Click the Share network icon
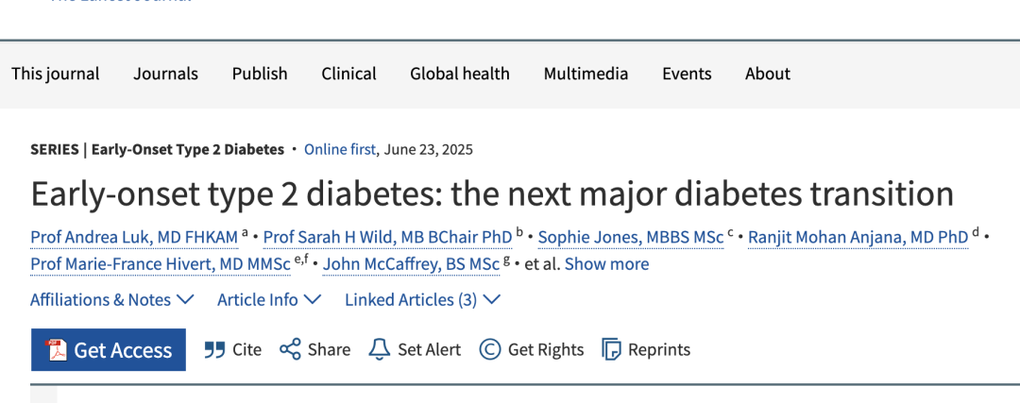The width and height of the screenshot is (1020, 403). click(290, 350)
